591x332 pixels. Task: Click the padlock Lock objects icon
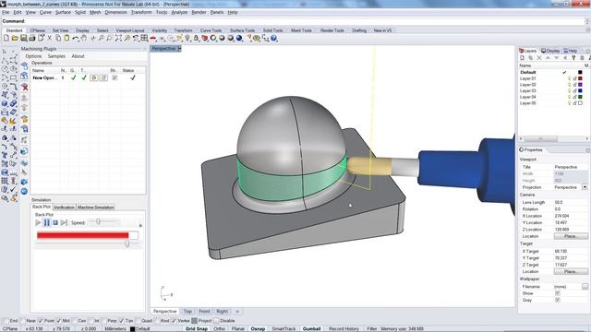196,38
